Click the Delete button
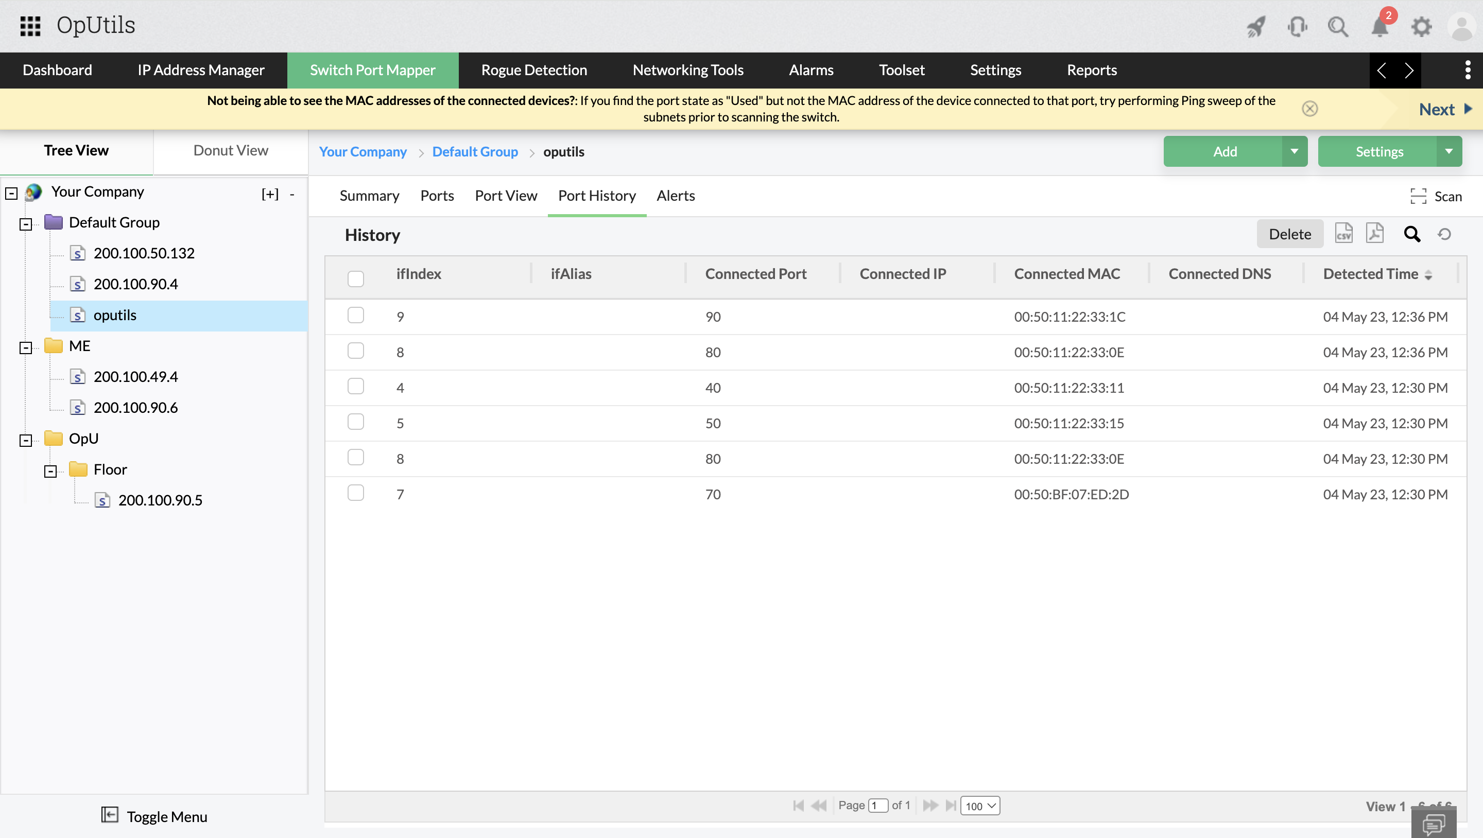This screenshot has height=838, width=1483. pos(1289,234)
